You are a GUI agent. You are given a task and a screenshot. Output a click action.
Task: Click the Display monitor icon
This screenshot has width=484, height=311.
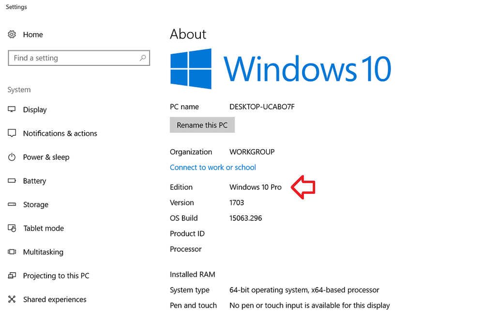[x=12, y=109]
